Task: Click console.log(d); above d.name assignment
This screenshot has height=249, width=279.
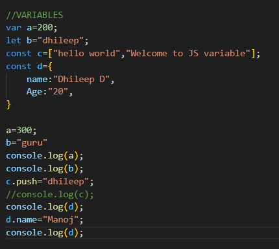Action: click(x=45, y=207)
